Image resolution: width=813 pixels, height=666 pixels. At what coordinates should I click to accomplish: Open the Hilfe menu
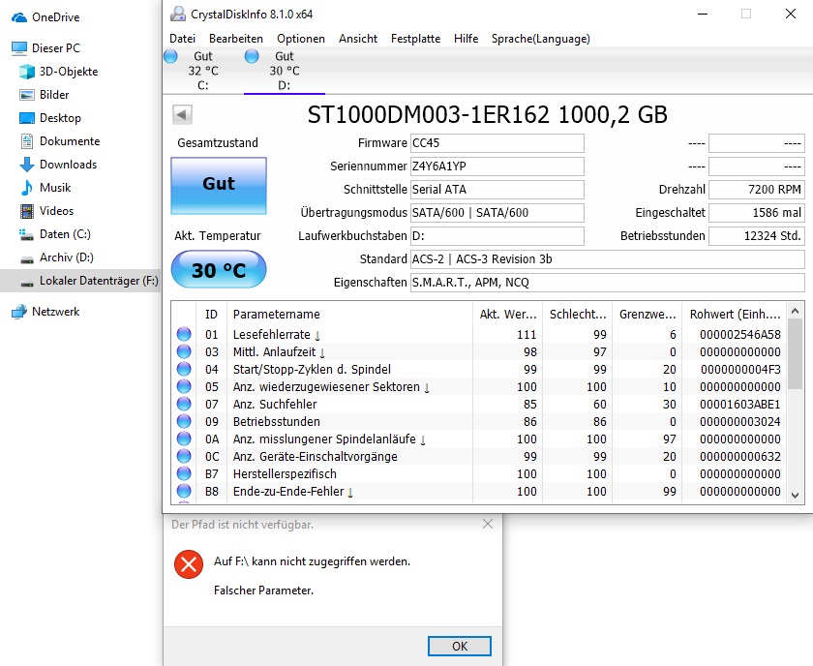click(x=466, y=39)
